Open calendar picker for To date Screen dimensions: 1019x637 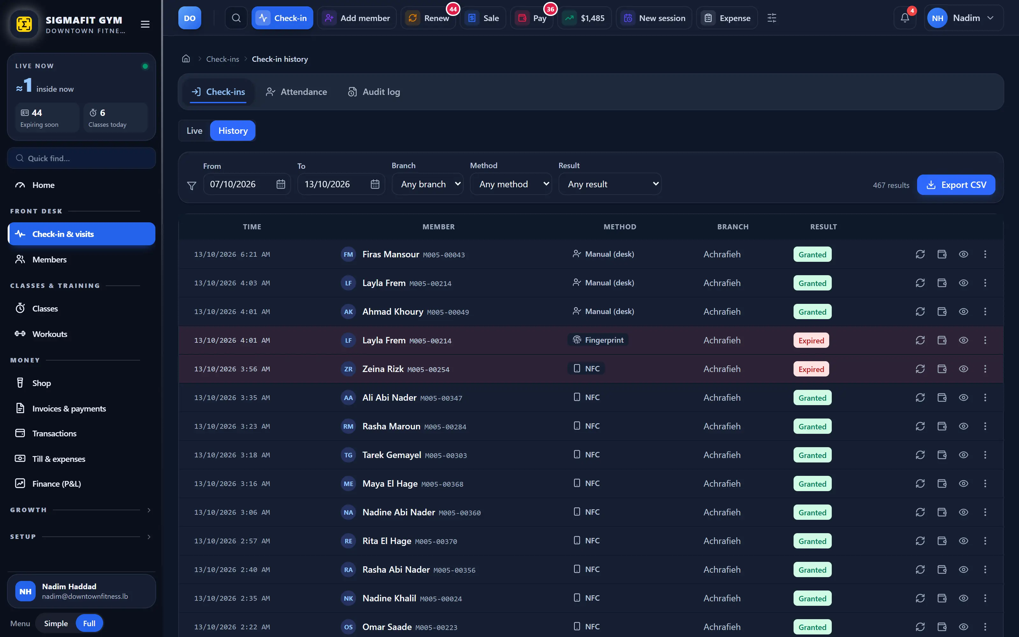pyautogui.click(x=375, y=184)
